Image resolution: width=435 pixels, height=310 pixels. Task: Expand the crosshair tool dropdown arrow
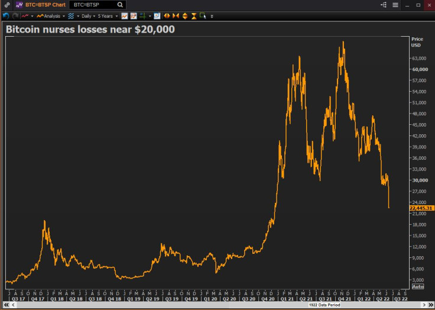150,16
